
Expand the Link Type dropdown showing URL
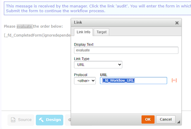click(98, 65)
